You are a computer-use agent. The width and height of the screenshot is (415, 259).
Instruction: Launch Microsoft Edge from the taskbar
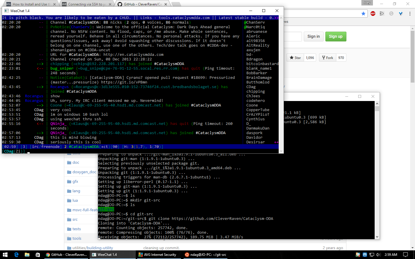pos(16,255)
